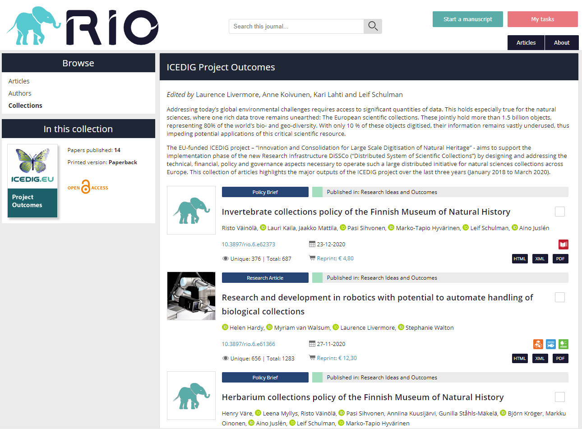Screen dimensions: 582x429
Task: Open Herbarium collections policy article title
Action: coord(363,397)
